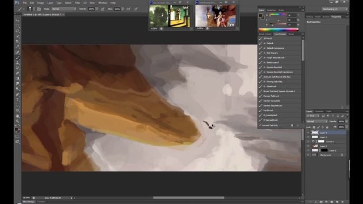Open the Image menu
Screen dimensions: 363x204
point(40,3)
